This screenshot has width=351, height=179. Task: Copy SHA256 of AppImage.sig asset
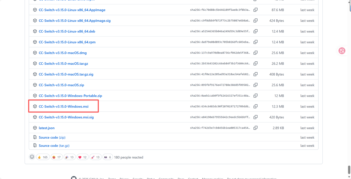(255, 20)
